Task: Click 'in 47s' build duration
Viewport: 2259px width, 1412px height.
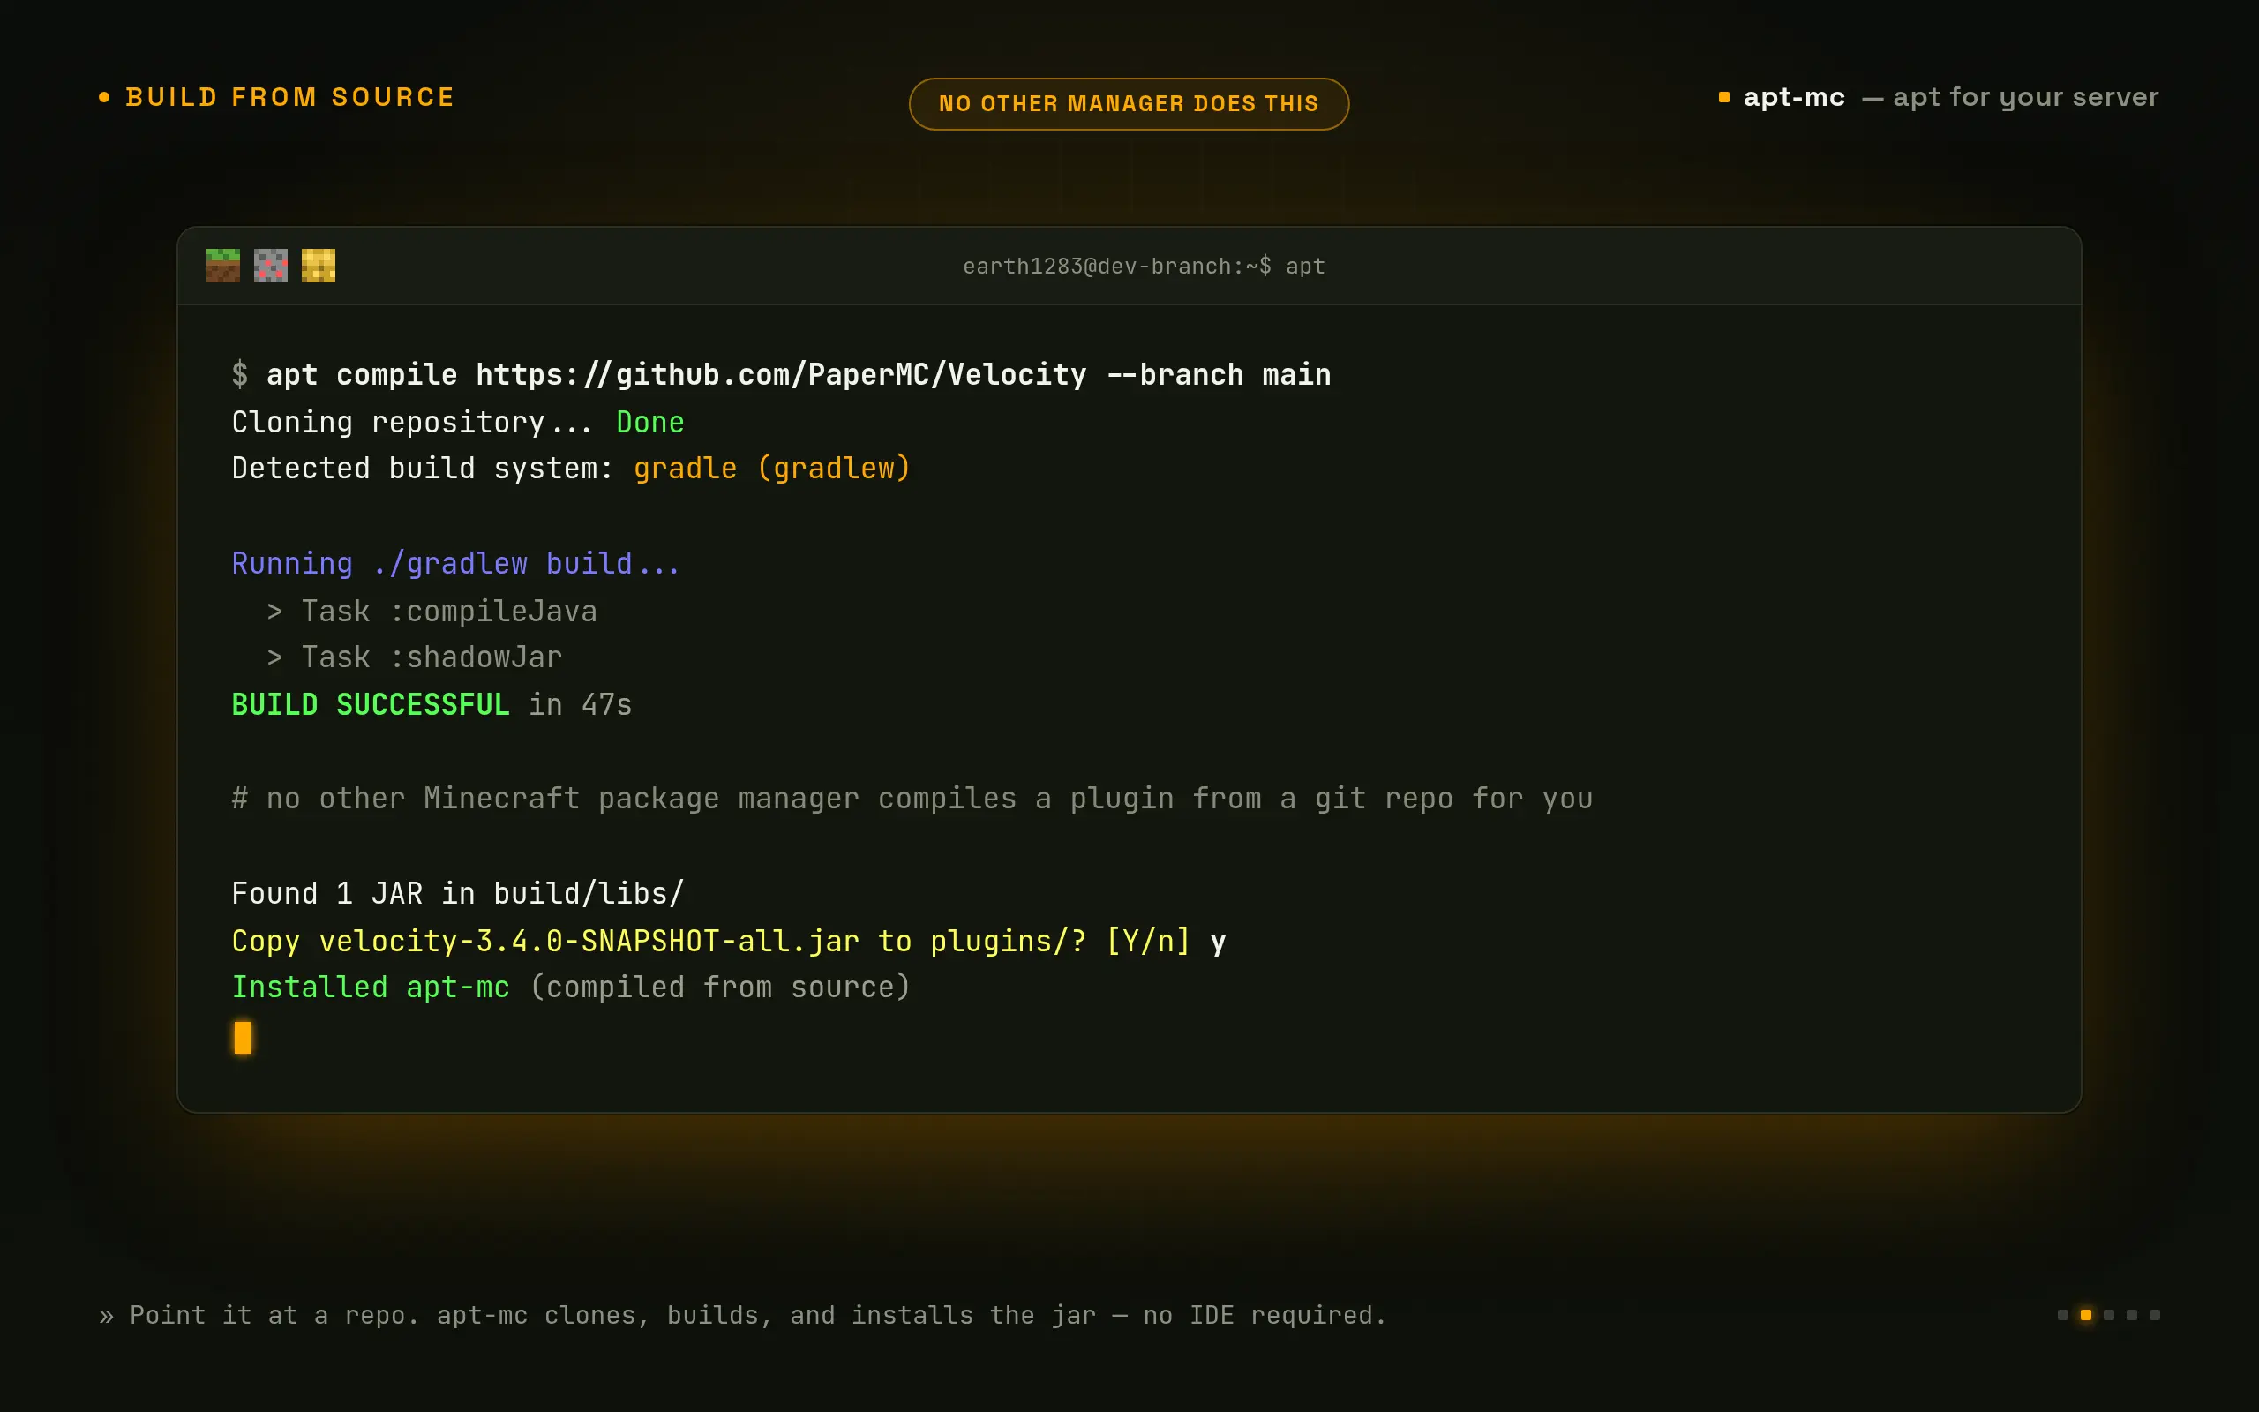Action: pos(581,704)
